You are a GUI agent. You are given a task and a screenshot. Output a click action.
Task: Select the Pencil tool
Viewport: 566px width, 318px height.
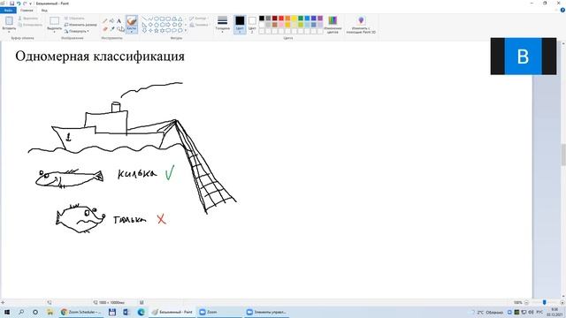click(105, 21)
